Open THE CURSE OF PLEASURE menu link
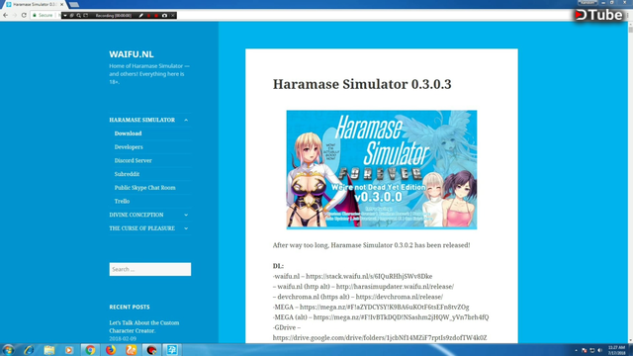633x356 pixels. (x=142, y=228)
